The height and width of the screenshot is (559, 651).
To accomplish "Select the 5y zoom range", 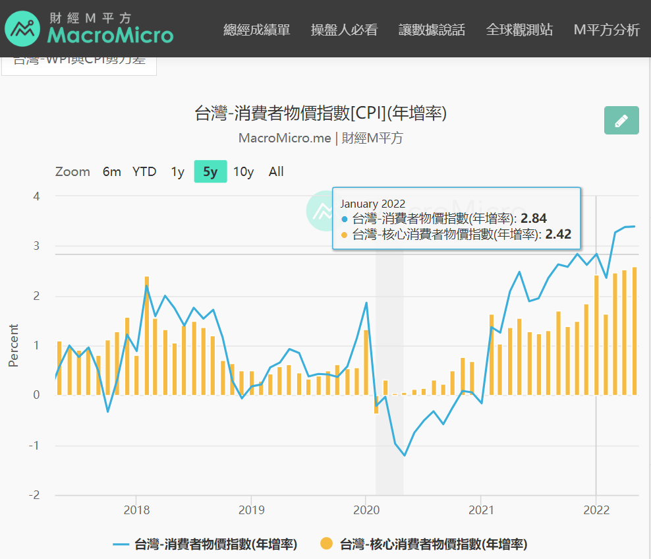I will pyautogui.click(x=210, y=171).
